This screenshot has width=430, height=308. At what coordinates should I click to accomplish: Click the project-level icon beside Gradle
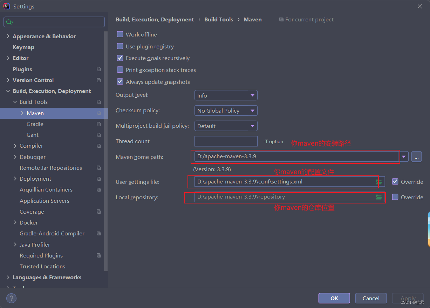point(98,124)
